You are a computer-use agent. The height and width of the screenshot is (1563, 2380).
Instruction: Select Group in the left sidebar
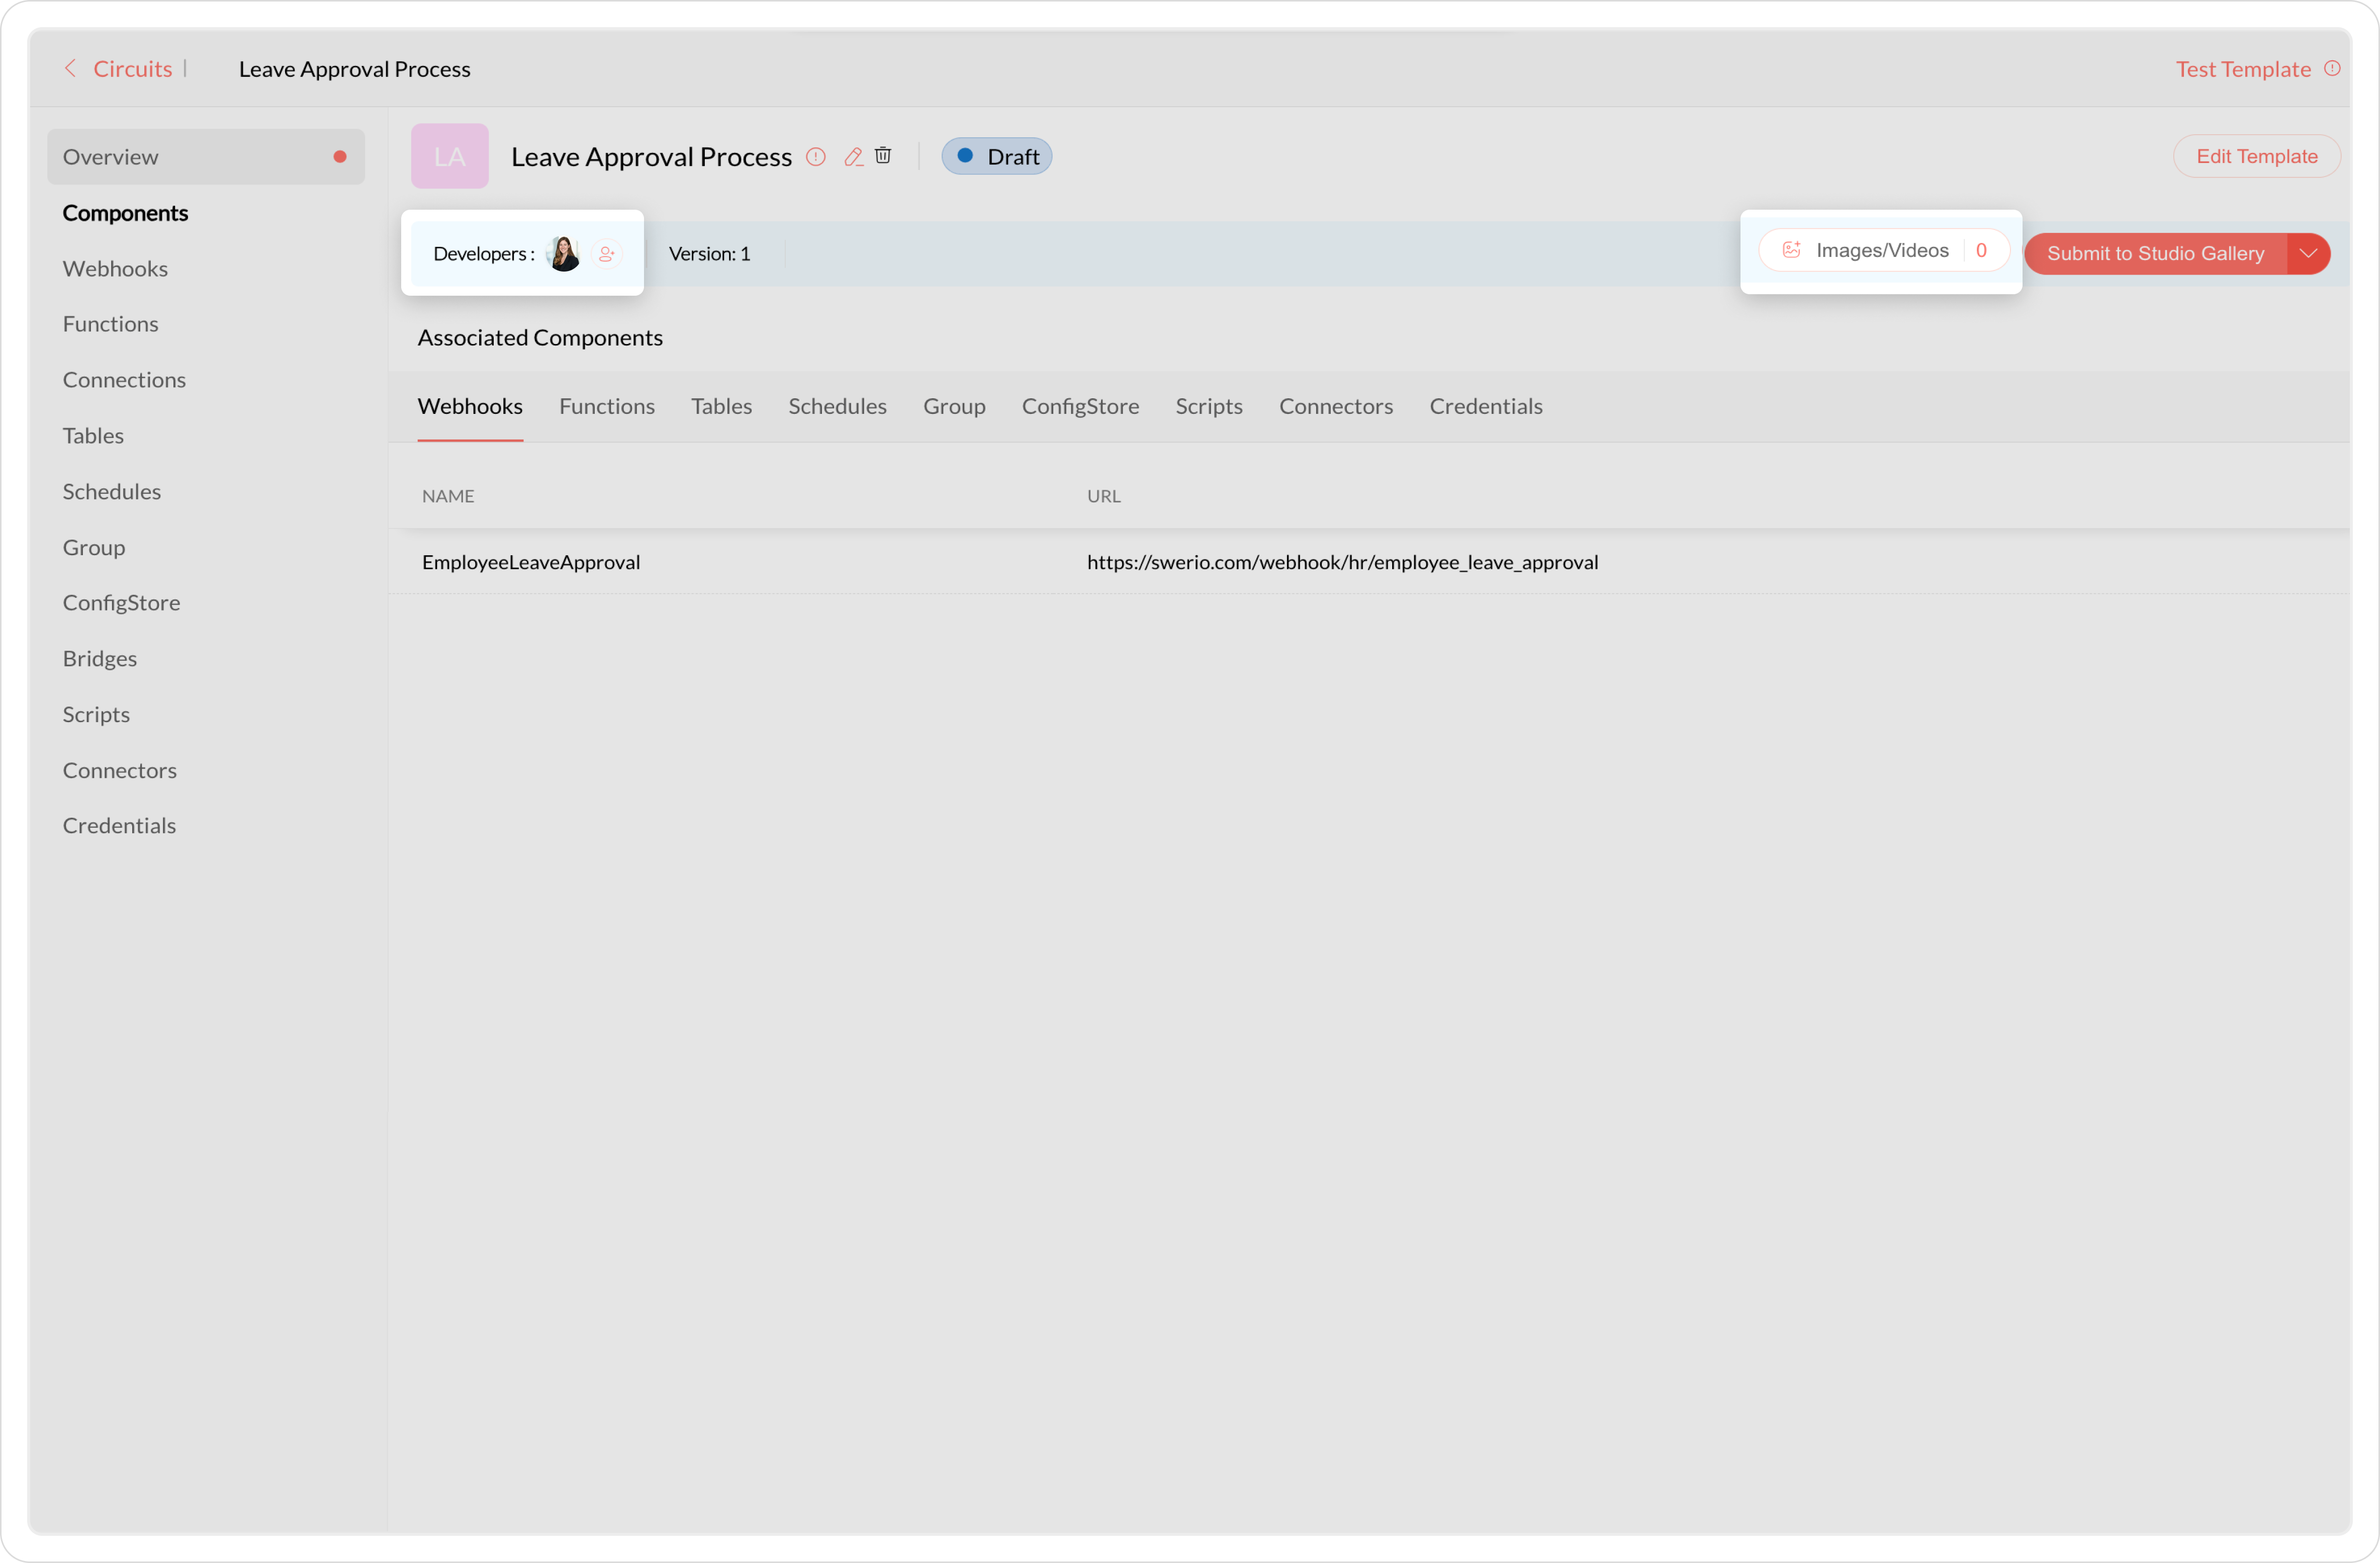(x=93, y=548)
